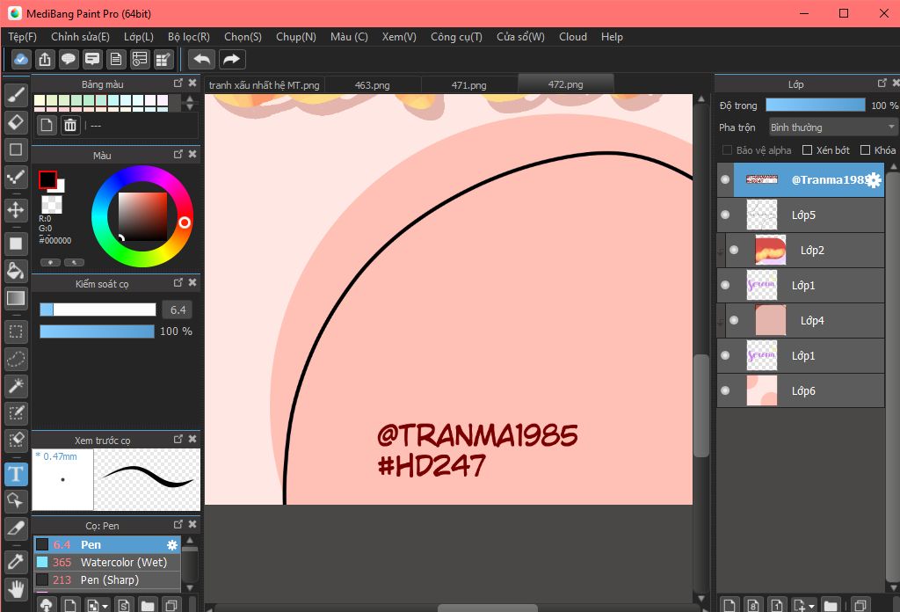This screenshot has width=900, height=612.
Task: Open the Bộ lọc(R) menu
Action: 189,37
